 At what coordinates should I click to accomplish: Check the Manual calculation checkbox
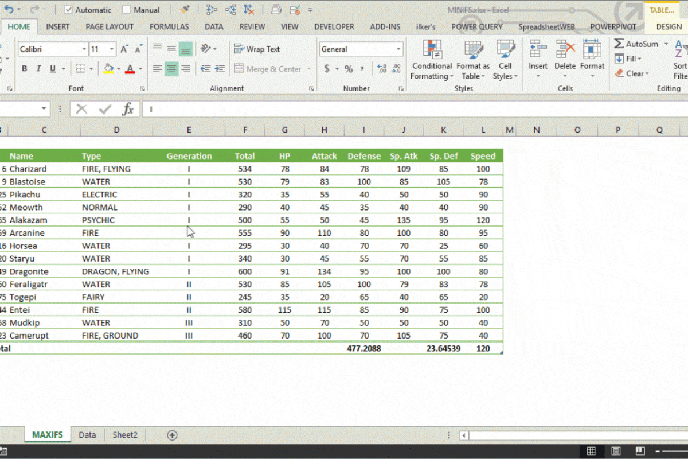coord(126,10)
